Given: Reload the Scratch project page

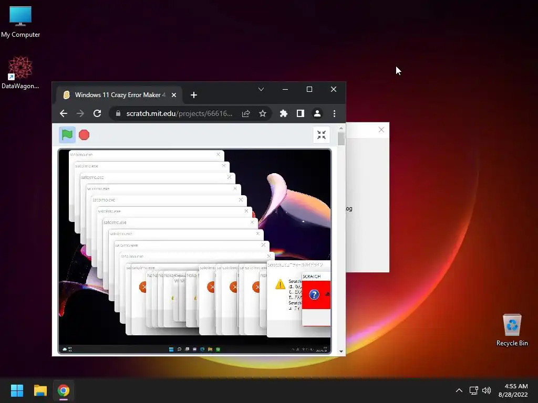Looking at the screenshot, I should 97,113.
